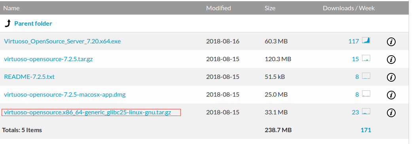Sort by Modified column header
415x144 pixels.
click(219, 8)
